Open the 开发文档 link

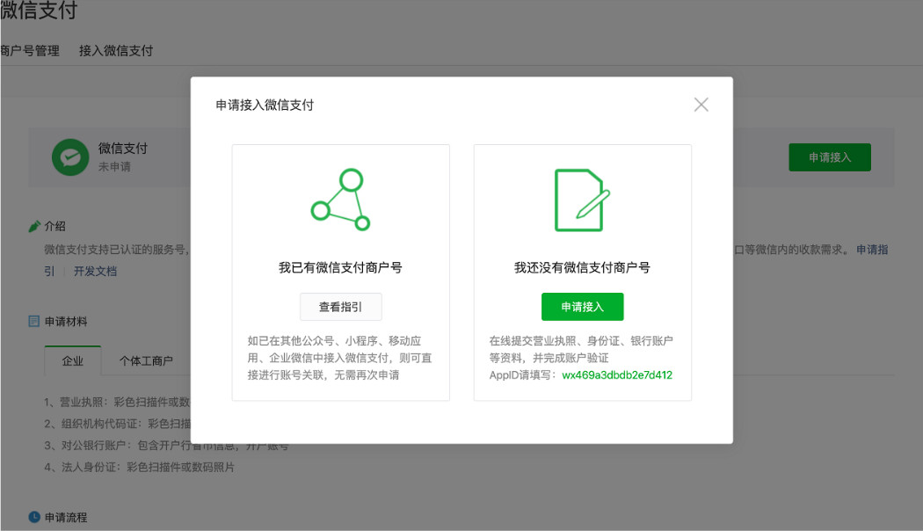95,272
